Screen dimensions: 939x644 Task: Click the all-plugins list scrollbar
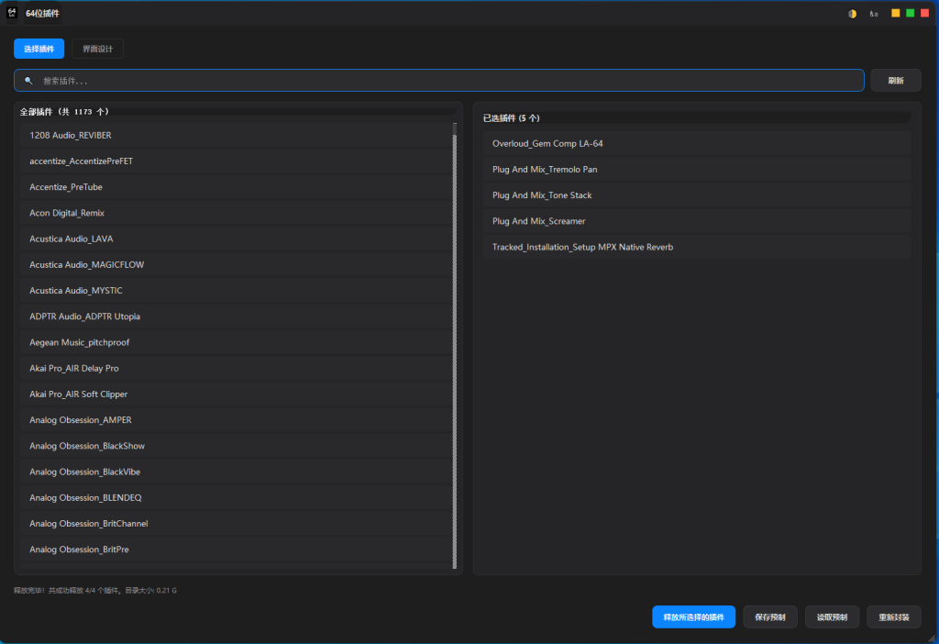click(455, 346)
